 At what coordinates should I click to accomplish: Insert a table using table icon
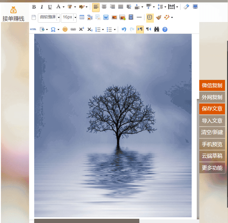coord(82,17)
